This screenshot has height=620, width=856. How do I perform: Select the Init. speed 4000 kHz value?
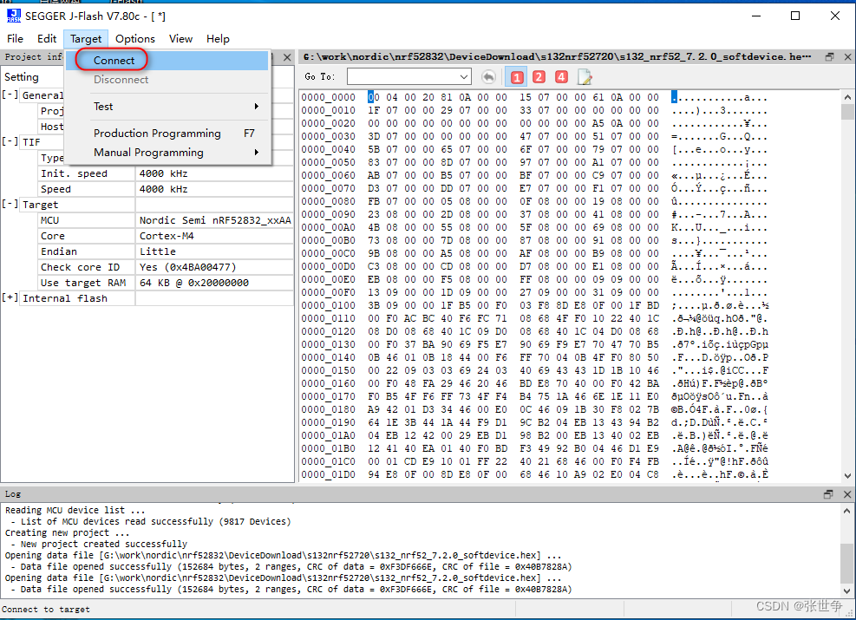(215, 173)
